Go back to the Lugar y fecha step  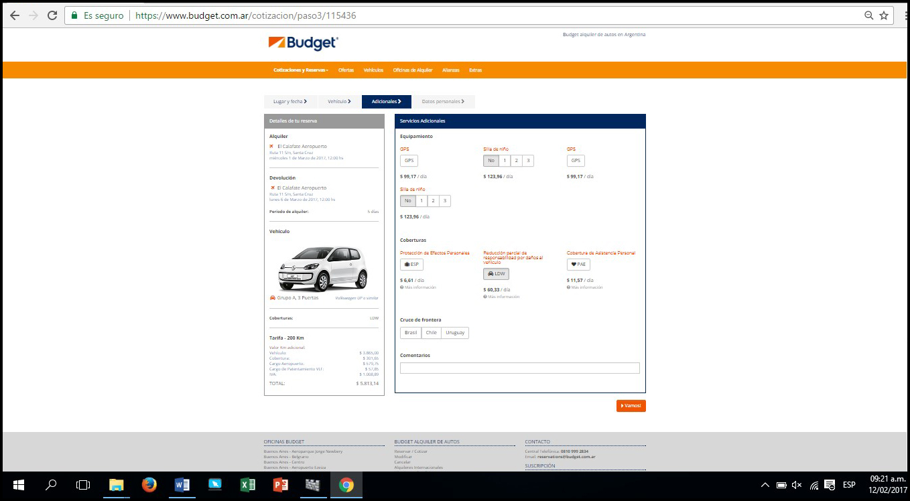289,102
